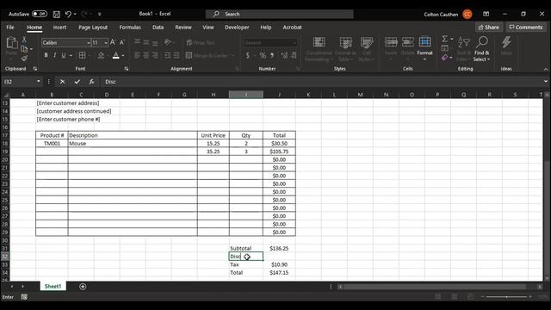Click the Increase Font Size icon
Screen dimensions: 551x310
coord(113,42)
